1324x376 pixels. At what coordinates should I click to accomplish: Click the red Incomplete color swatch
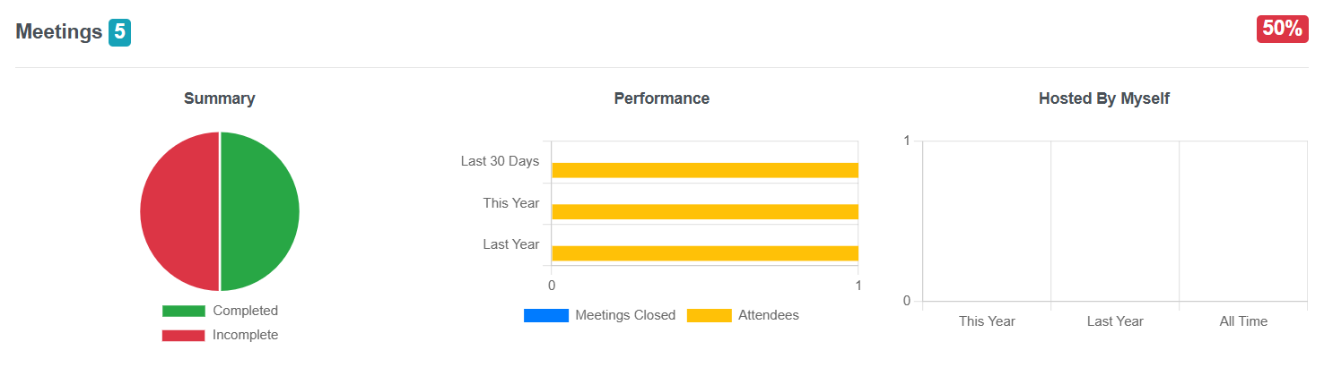(x=183, y=335)
